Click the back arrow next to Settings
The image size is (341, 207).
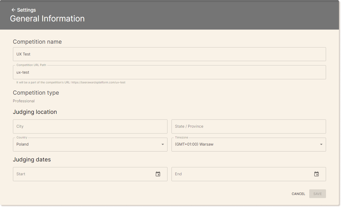click(13, 10)
